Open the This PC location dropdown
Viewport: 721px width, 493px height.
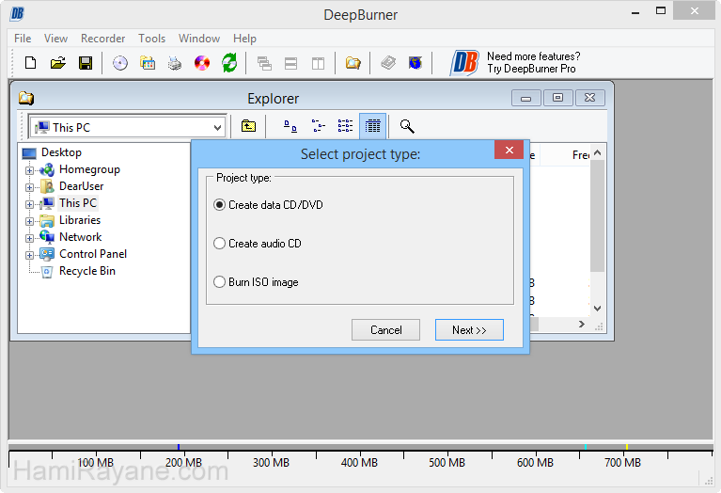217,128
